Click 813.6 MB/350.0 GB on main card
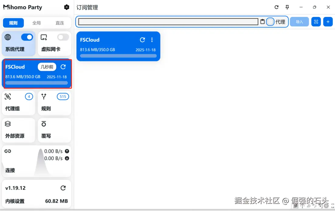Image resolution: width=335 pixels, height=211 pixels. pos(97,50)
